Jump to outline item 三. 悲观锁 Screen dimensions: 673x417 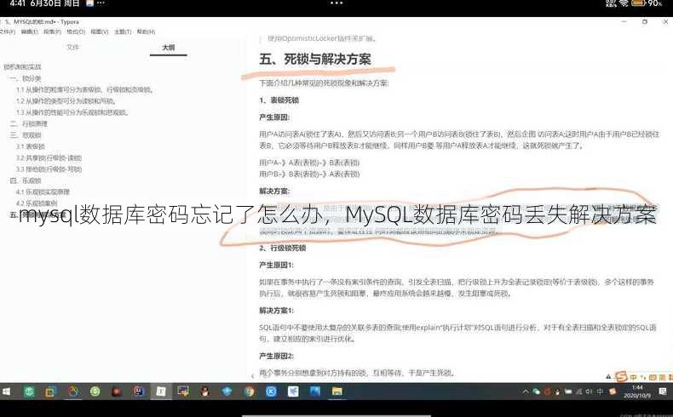click(26, 135)
